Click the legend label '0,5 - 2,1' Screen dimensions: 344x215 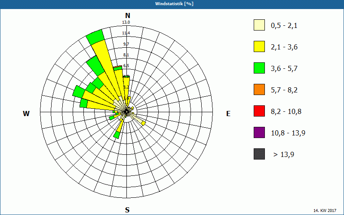[x=284, y=26]
